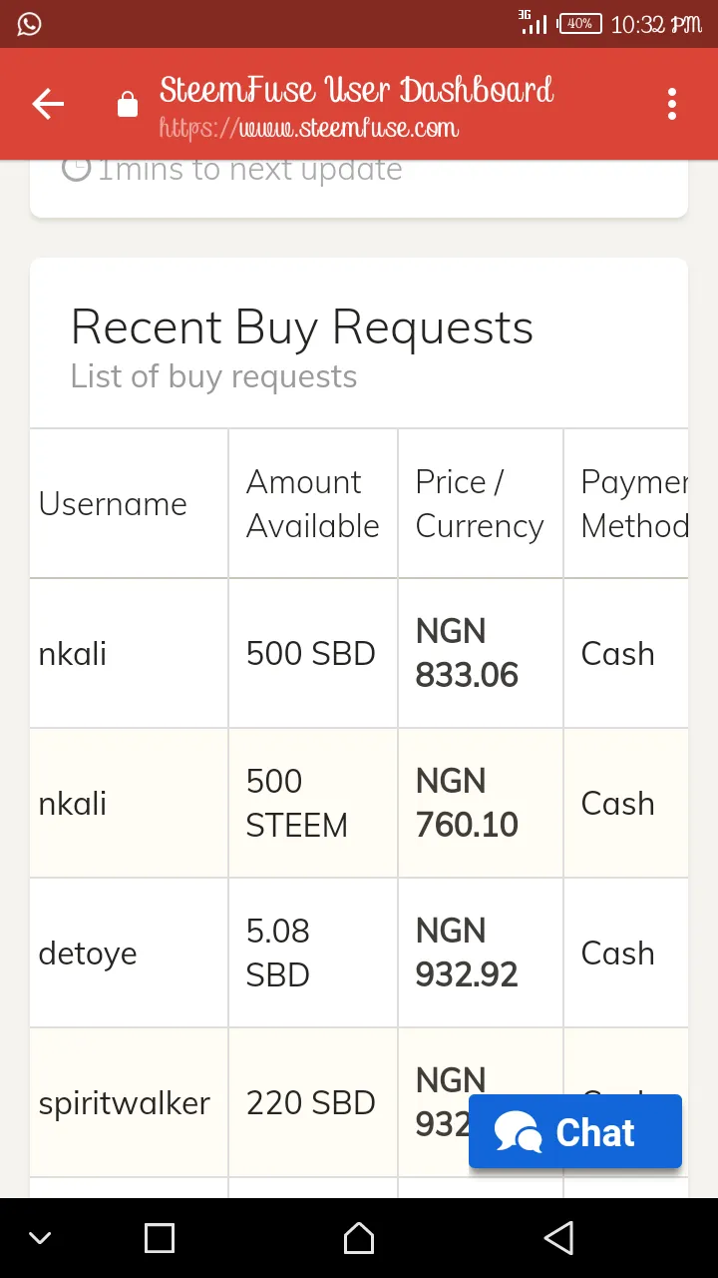Select the Amount Available column header
This screenshot has height=1278, width=718.
[313, 504]
